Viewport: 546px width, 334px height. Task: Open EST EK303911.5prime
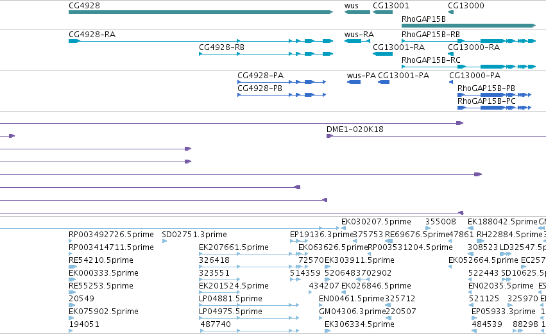point(359,260)
